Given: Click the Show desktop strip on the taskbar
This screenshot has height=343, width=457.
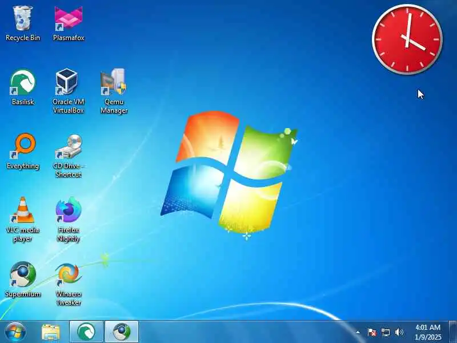Looking at the screenshot, I should point(453,332).
